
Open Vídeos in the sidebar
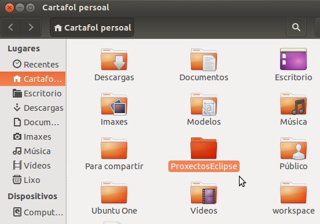[32, 166]
